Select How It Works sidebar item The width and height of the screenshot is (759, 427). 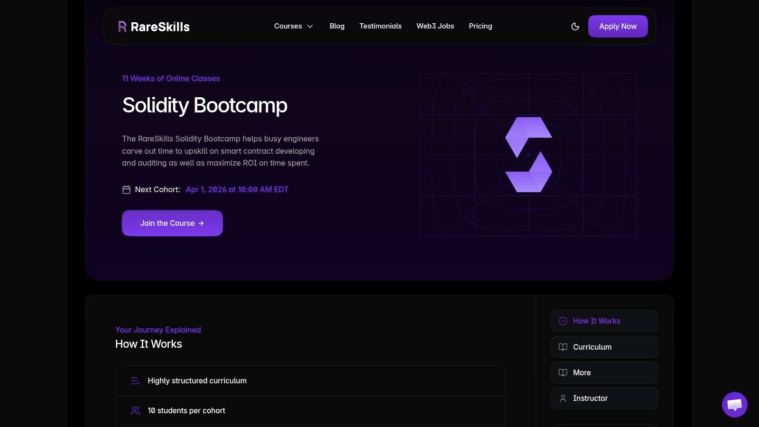pos(604,321)
